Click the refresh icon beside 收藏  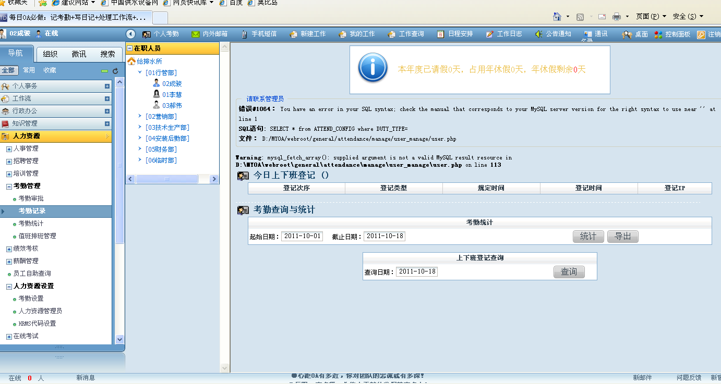115,71
